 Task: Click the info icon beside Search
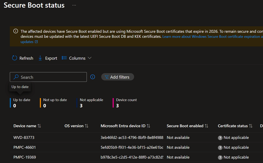coord(93,77)
